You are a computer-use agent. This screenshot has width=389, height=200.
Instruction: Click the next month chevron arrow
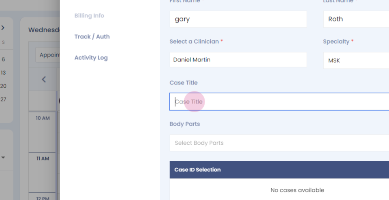[x=3, y=28]
